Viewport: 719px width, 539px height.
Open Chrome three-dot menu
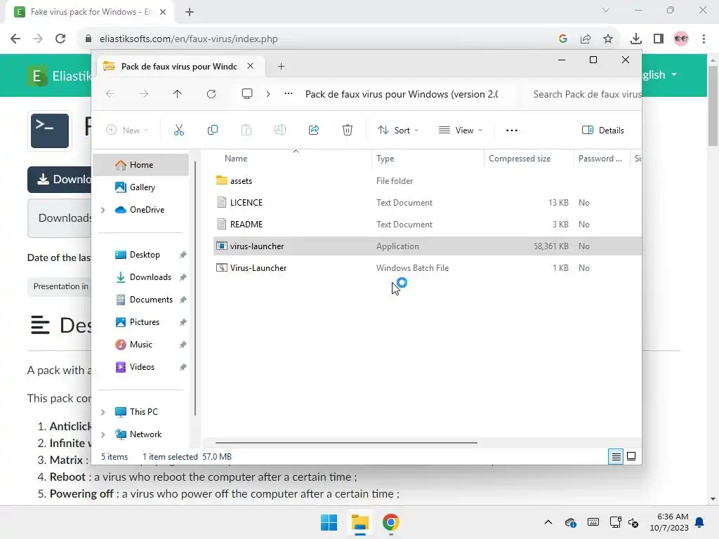[x=704, y=39]
